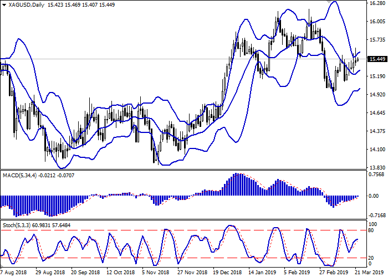Select the 9 Aug 2018 date label
The height and width of the screenshot is (277, 388).
click(x=13, y=273)
